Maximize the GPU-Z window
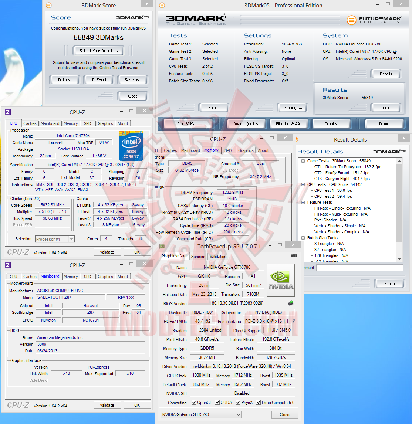Image resolution: width=412 pixels, height=424 pixels. pos(280,245)
